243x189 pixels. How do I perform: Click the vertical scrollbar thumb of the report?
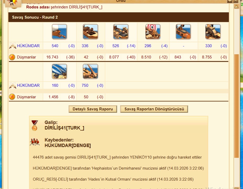pos(236,106)
